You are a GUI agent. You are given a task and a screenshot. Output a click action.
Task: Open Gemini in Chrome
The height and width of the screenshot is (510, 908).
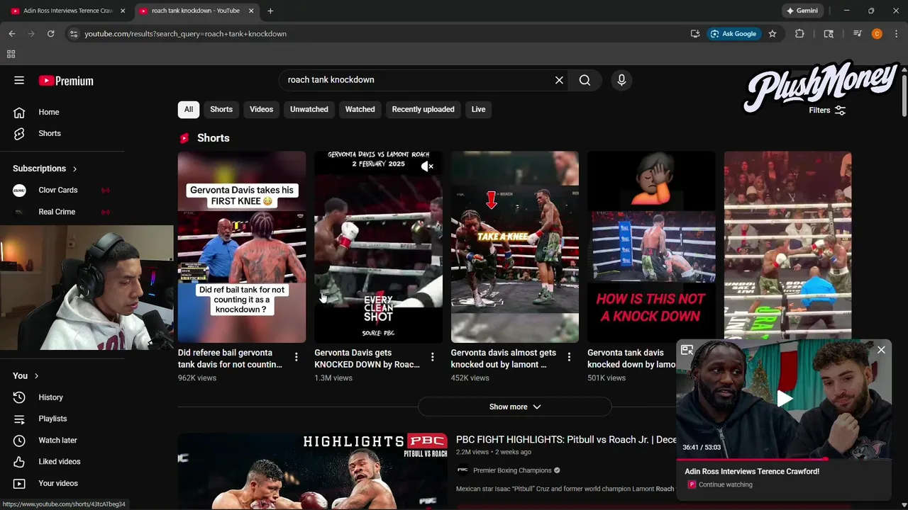click(x=802, y=11)
